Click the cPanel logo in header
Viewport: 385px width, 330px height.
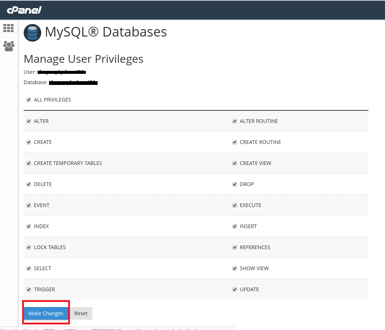pos(24,10)
